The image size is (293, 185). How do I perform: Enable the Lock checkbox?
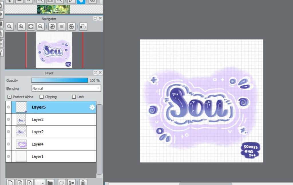(x=74, y=97)
